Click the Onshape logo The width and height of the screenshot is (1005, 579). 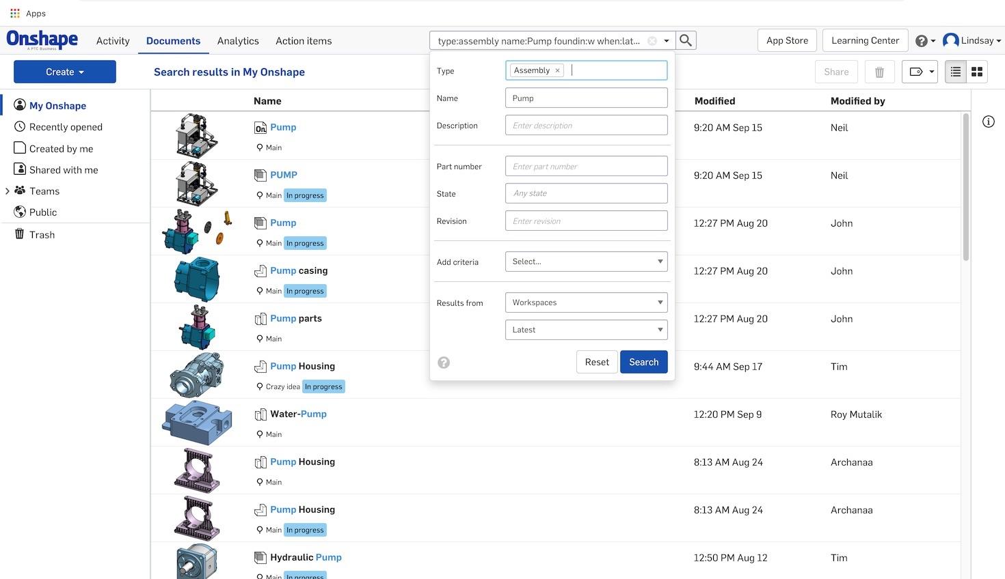tap(42, 39)
